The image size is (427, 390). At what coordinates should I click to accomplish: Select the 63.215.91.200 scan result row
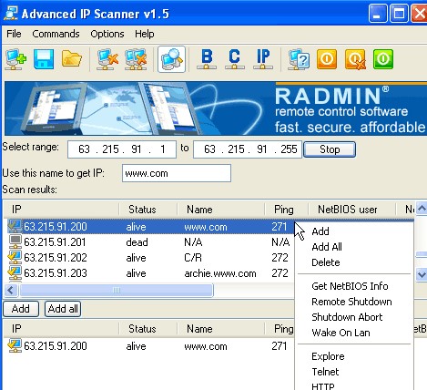(x=150, y=227)
